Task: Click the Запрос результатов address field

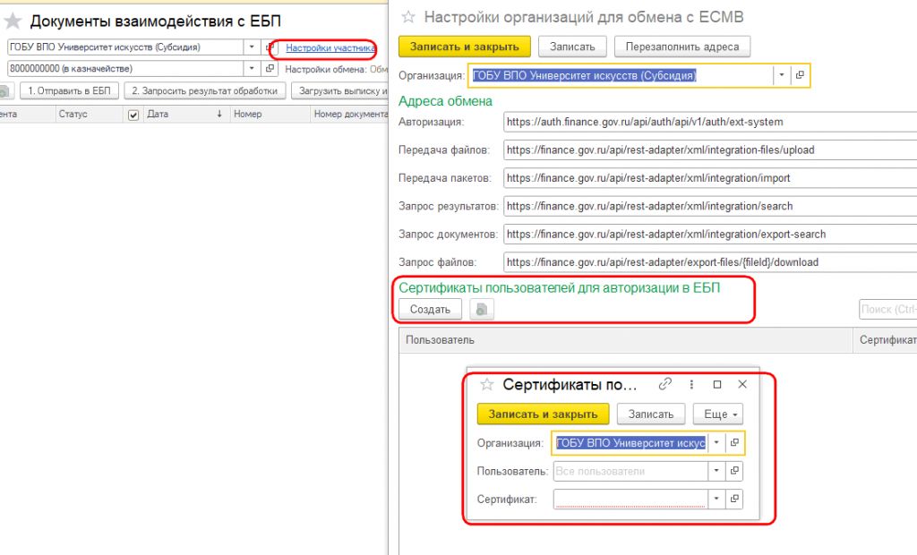Action: pyautogui.click(x=710, y=207)
